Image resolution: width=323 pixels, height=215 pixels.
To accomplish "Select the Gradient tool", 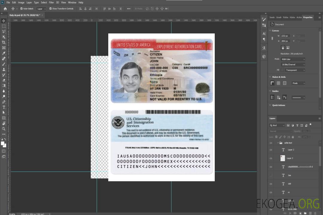I will click(4, 86).
